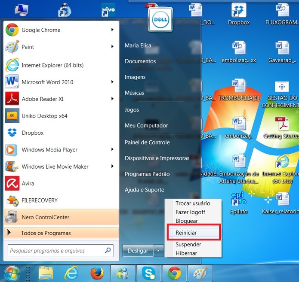Viewport: 299px width, 282px height.
Task: Open Internet Explorer (64 bits) in Start menu
Action: tap(61, 65)
